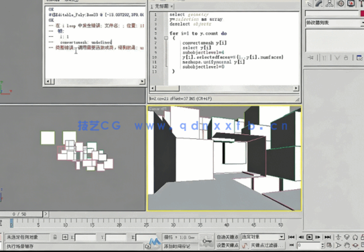This screenshot has width=364, height=252.
Task: Click the Y coordinate field
Action: click(x=116, y=237)
